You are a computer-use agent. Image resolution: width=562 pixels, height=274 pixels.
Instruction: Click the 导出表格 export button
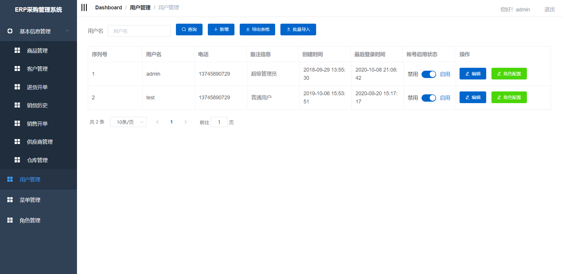point(257,30)
